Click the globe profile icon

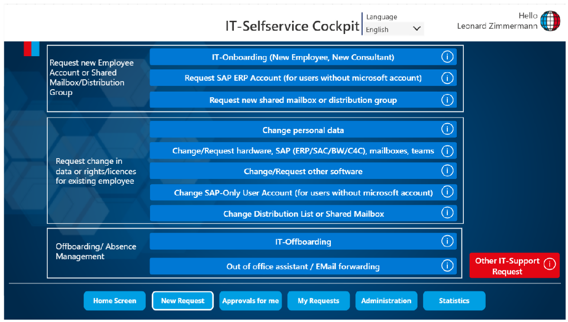550,21
